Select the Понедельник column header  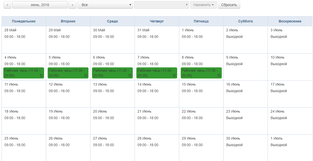pos(24,21)
